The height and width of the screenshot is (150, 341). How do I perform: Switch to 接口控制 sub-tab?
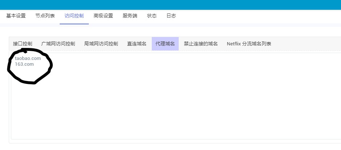[23, 44]
